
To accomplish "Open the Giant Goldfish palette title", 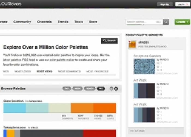I will pos(13,101).
